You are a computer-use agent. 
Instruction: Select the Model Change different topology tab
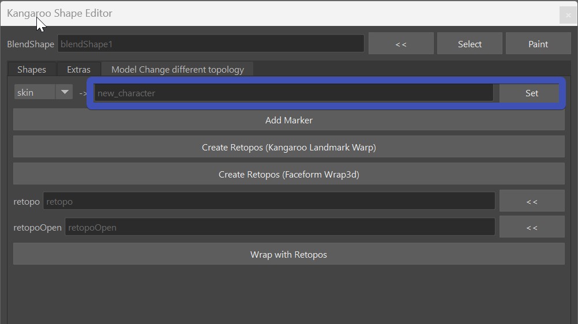[x=177, y=69]
